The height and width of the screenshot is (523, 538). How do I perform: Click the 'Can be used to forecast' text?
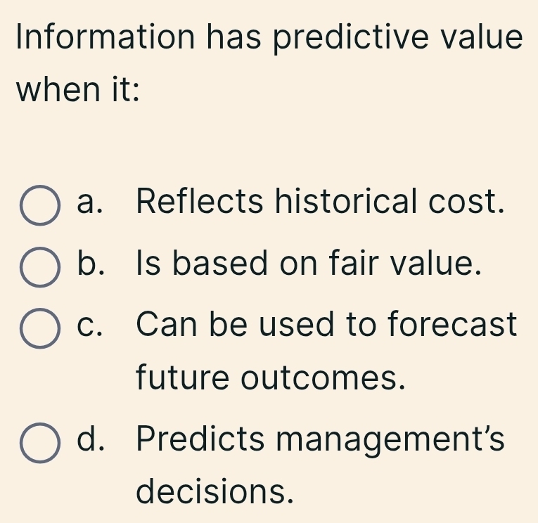(x=327, y=325)
